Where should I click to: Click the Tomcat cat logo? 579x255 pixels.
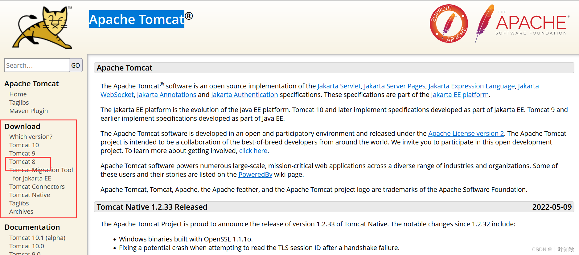(x=43, y=27)
